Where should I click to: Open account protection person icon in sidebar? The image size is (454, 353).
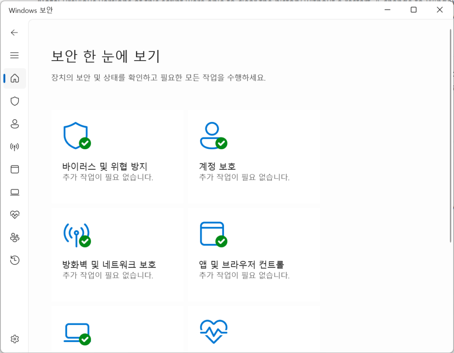click(x=15, y=124)
